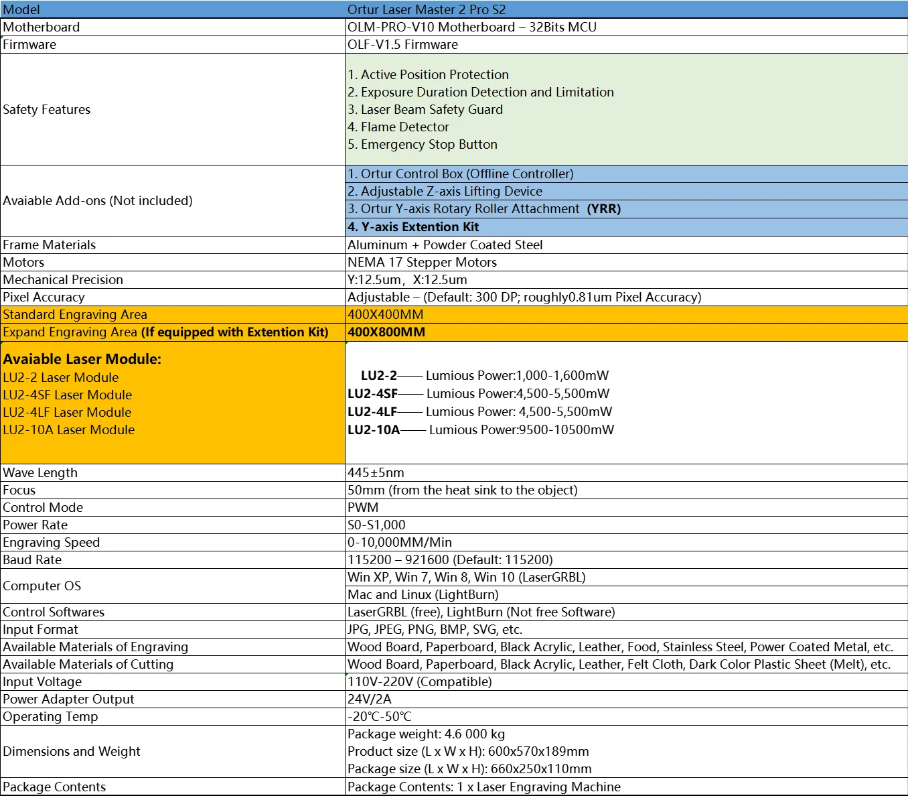Select the '4. Y-axis Extention Kit' cell
Viewport: 908px width, 796px height.
point(626,226)
